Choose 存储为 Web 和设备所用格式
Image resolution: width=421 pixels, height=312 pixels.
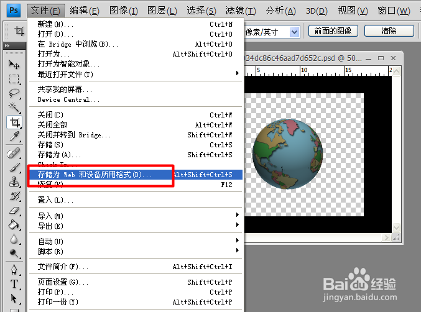[136, 175]
